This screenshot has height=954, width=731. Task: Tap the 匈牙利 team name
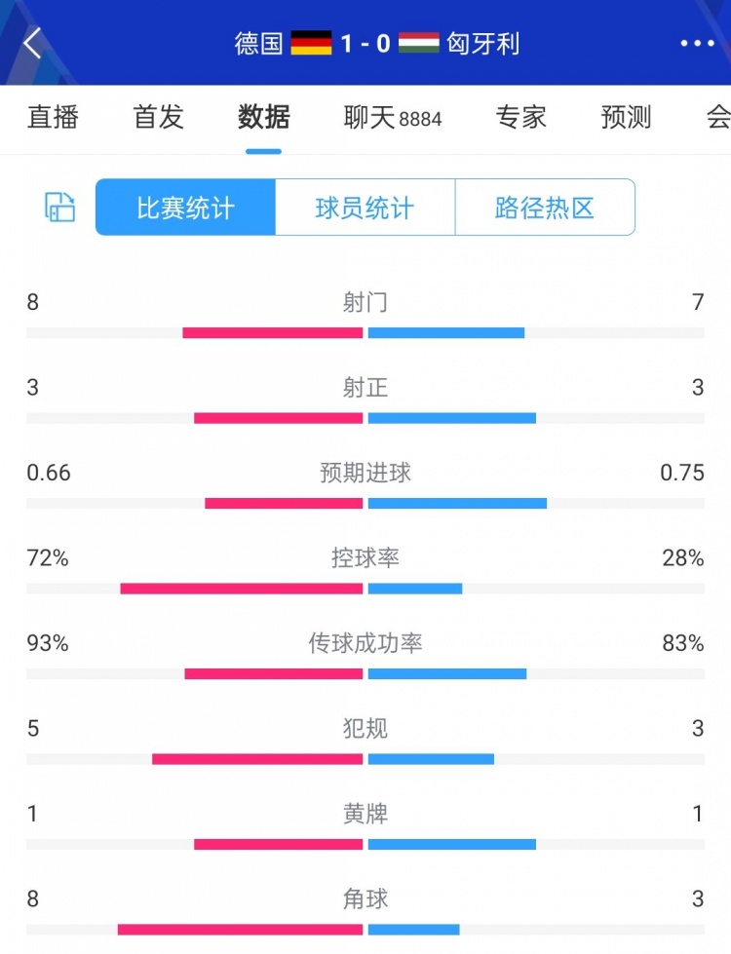(482, 44)
